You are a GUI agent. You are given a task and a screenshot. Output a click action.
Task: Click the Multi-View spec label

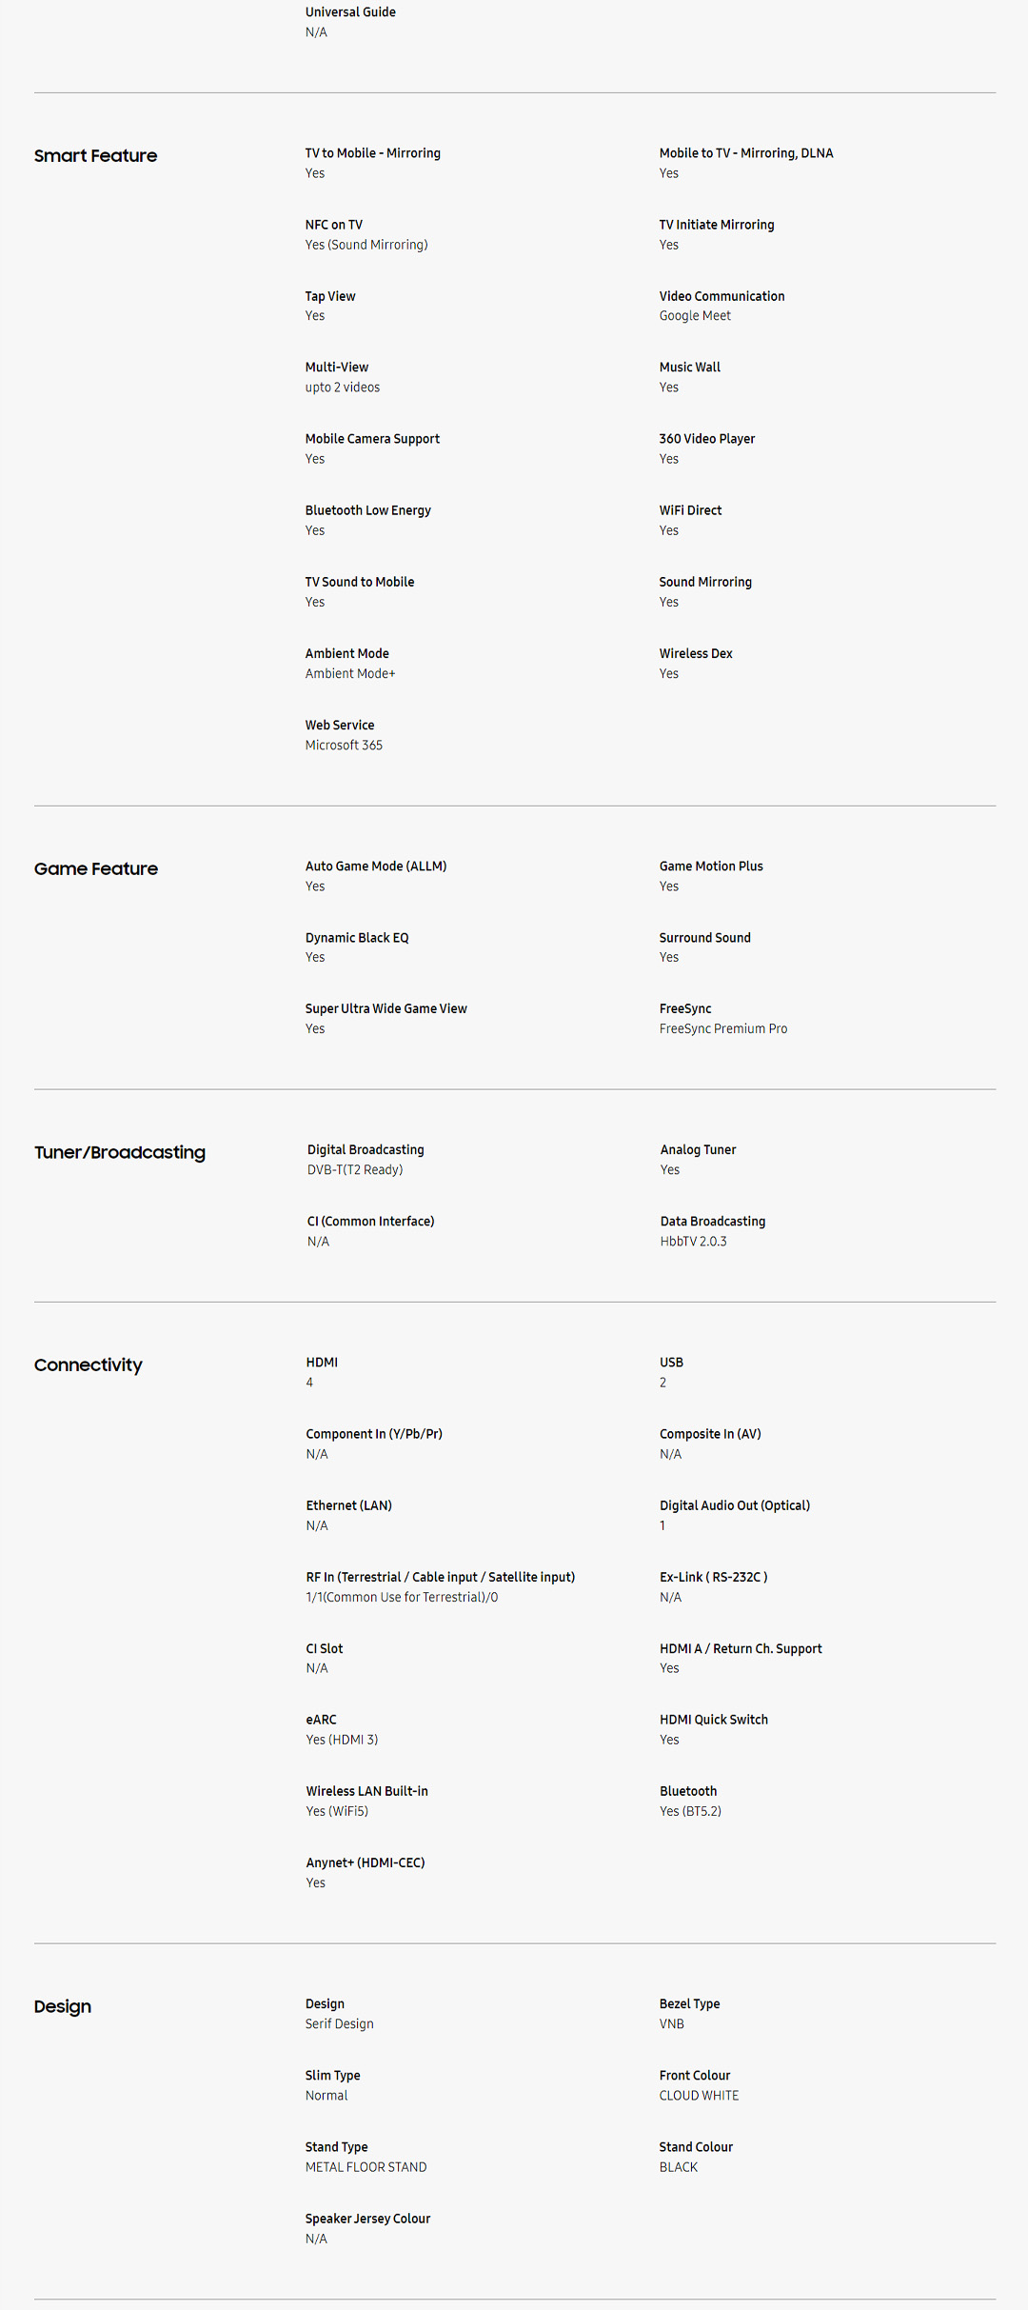[x=336, y=368]
